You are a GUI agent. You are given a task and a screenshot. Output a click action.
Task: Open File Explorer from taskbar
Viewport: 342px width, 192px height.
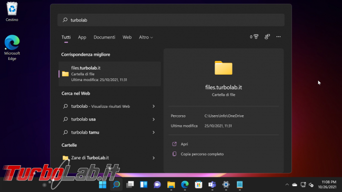pos(171,185)
